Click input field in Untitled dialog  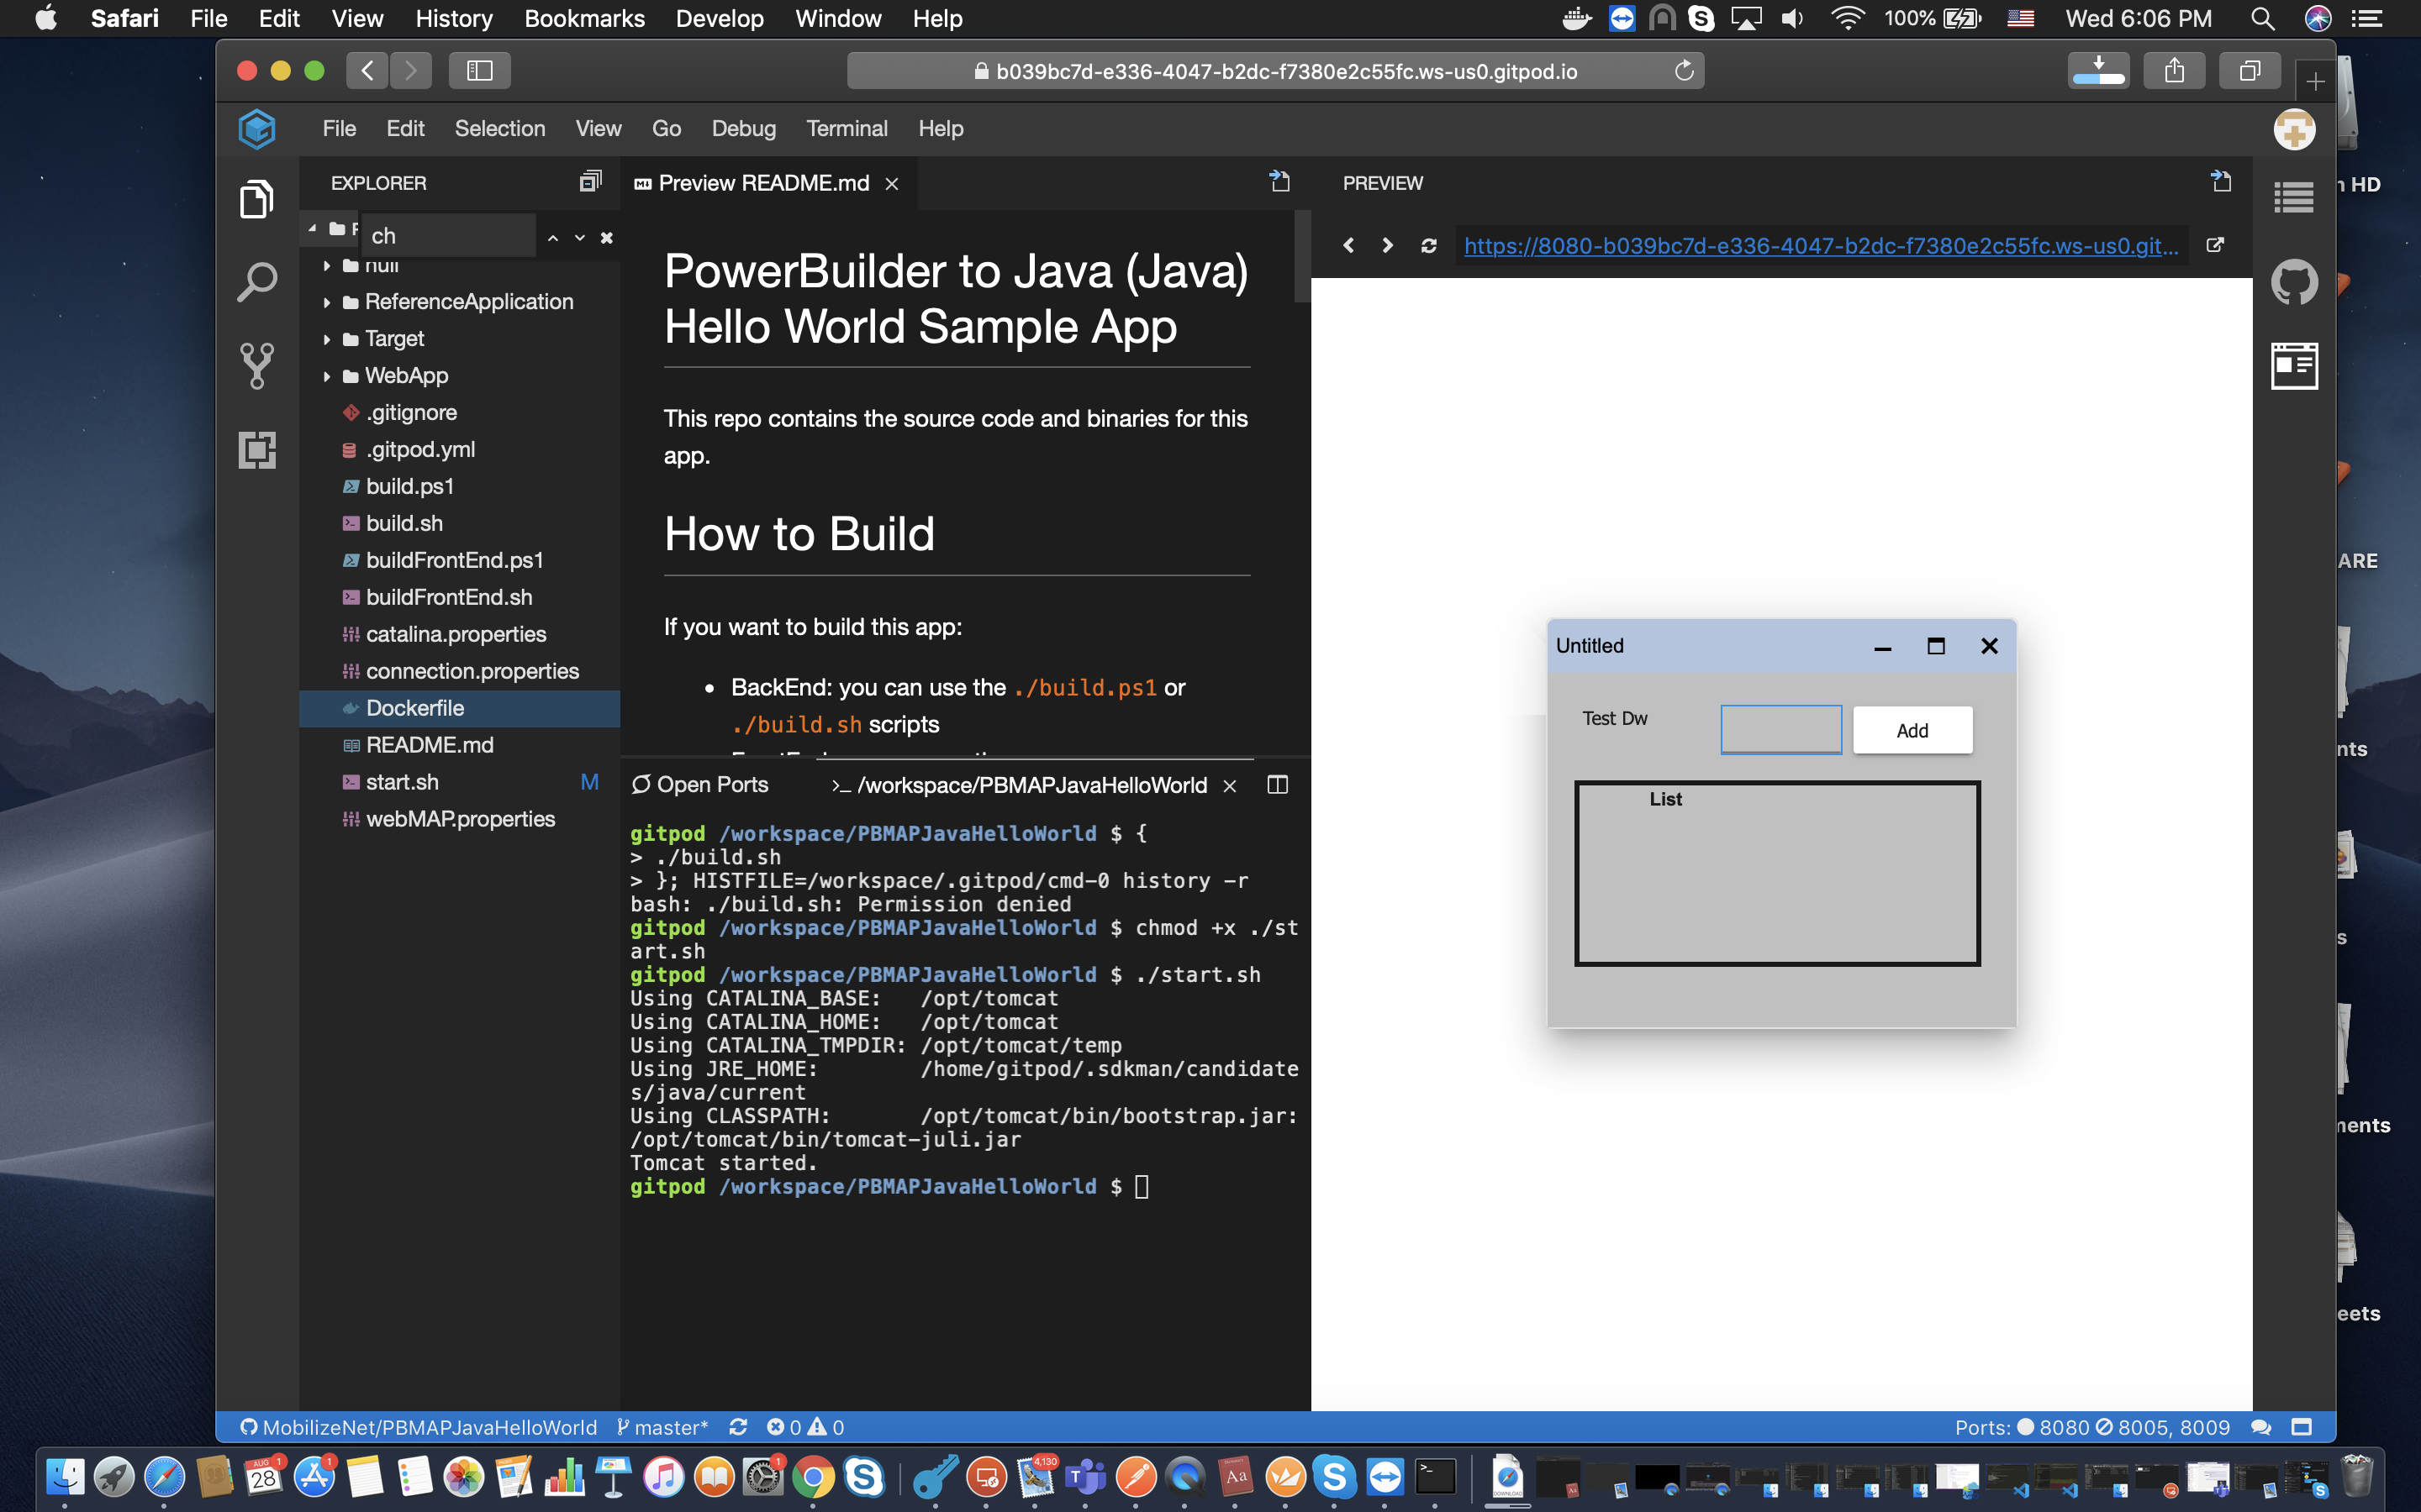(1780, 730)
